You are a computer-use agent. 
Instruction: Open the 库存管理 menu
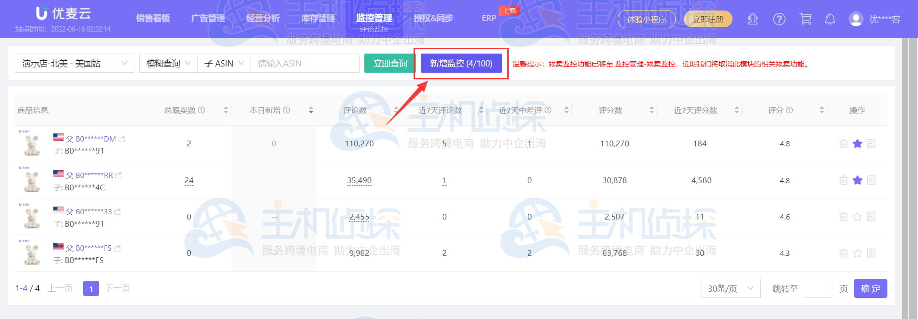click(318, 18)
